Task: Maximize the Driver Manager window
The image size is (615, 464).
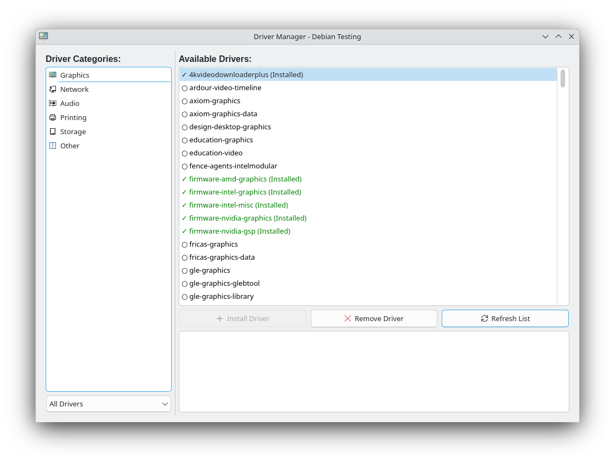Action: 558,36
